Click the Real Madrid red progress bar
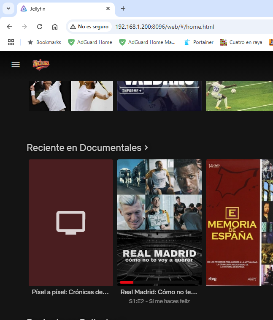The height and width of the screenshot is (320, 273). [127, 282]
